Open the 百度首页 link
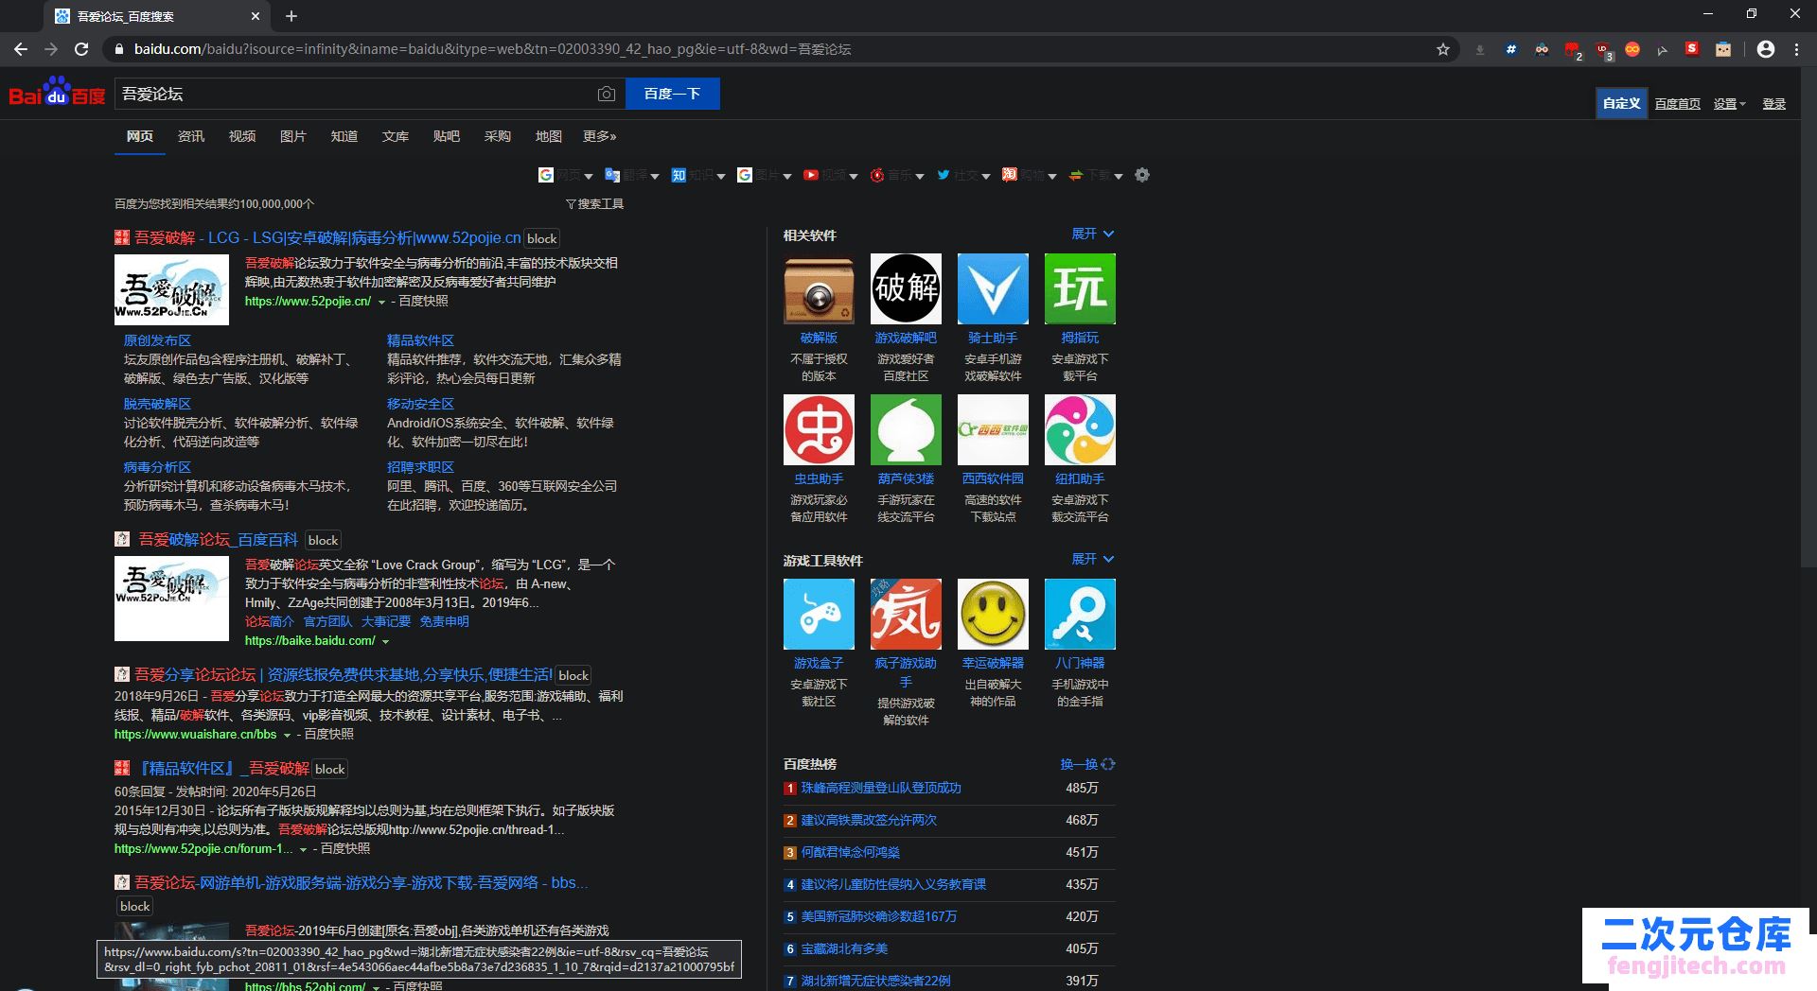This screenshot has height=991, width=1817. (x=1678, y=104)
